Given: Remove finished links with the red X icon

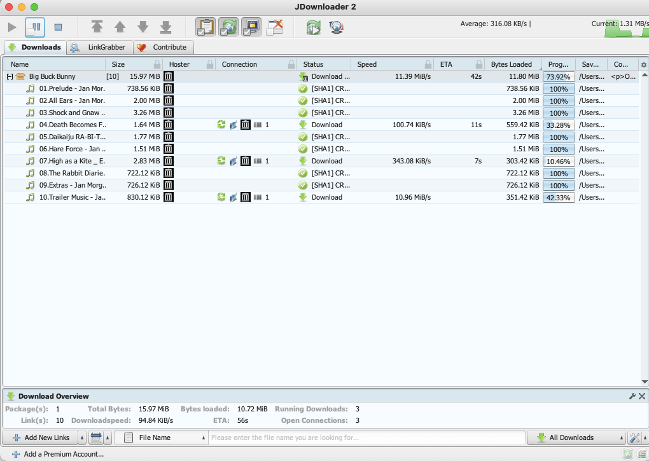Looking at the screenshot, I should click(274, 27).
